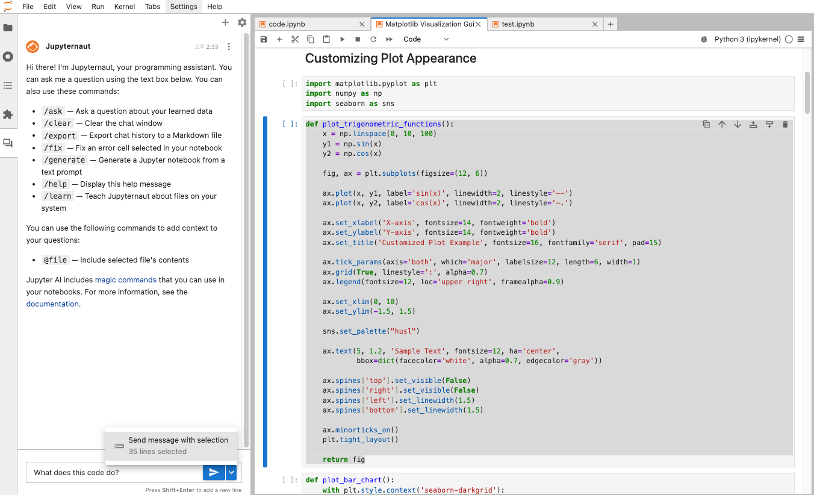Open the Jupyter AI chat sidebar icon

[x=8, y=142]
